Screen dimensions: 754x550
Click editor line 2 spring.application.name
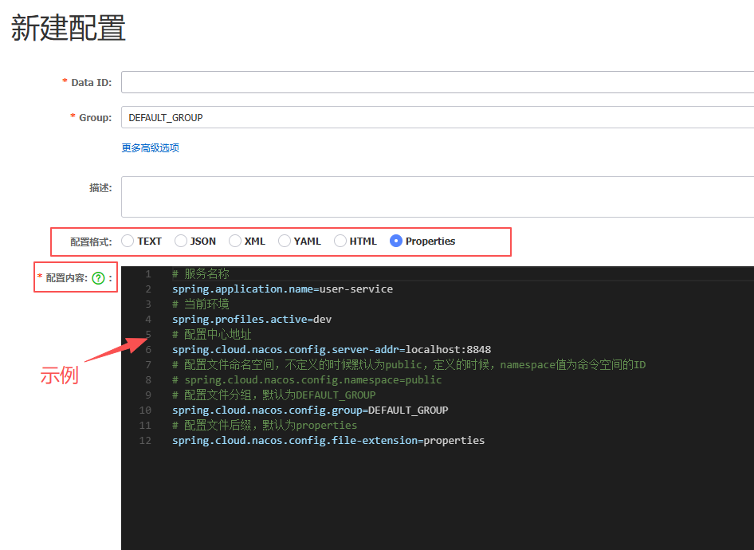pyautogui.click(x=282, y=289)
